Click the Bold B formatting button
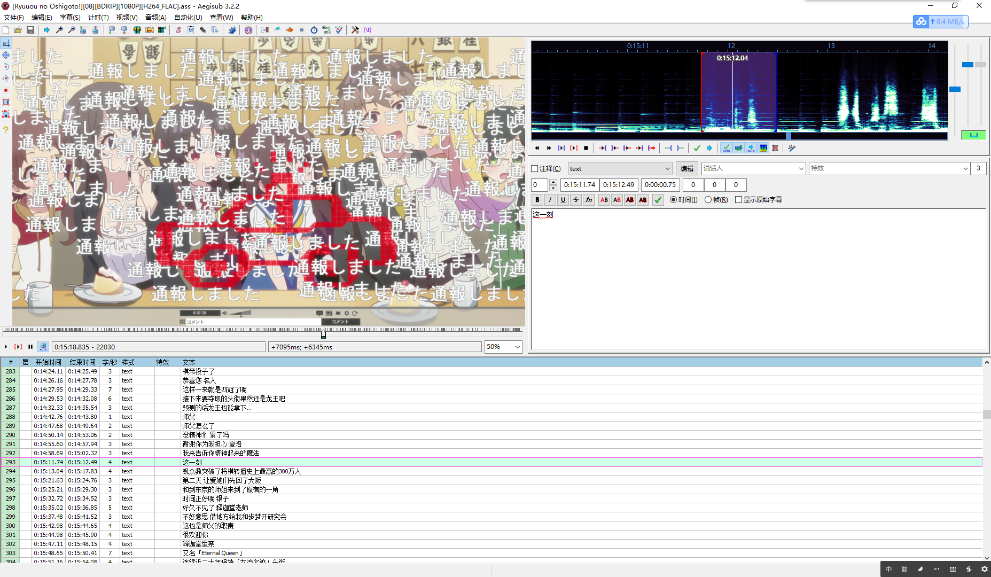 537,200
